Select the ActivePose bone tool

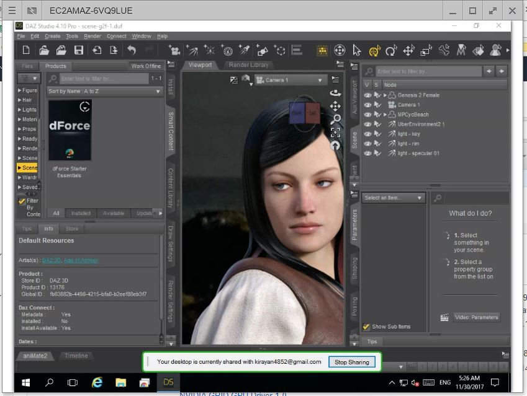pyautogui.click(x=444, y=50)
